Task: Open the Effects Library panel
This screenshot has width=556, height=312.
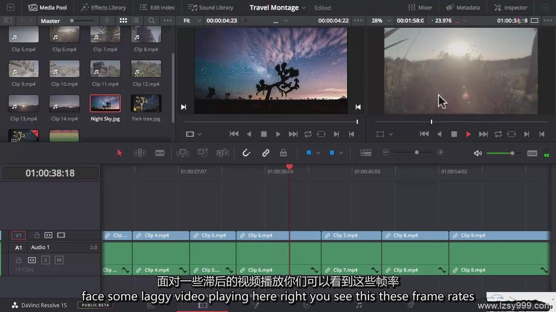Action: [103, 8]
